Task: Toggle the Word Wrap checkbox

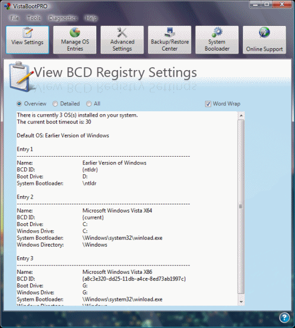Action: pos(208,104)
